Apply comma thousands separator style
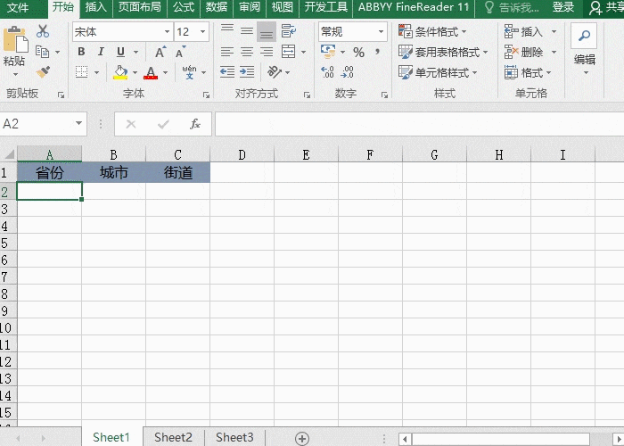624x446 pixels. pyautogui.click(x=377, y=52)
